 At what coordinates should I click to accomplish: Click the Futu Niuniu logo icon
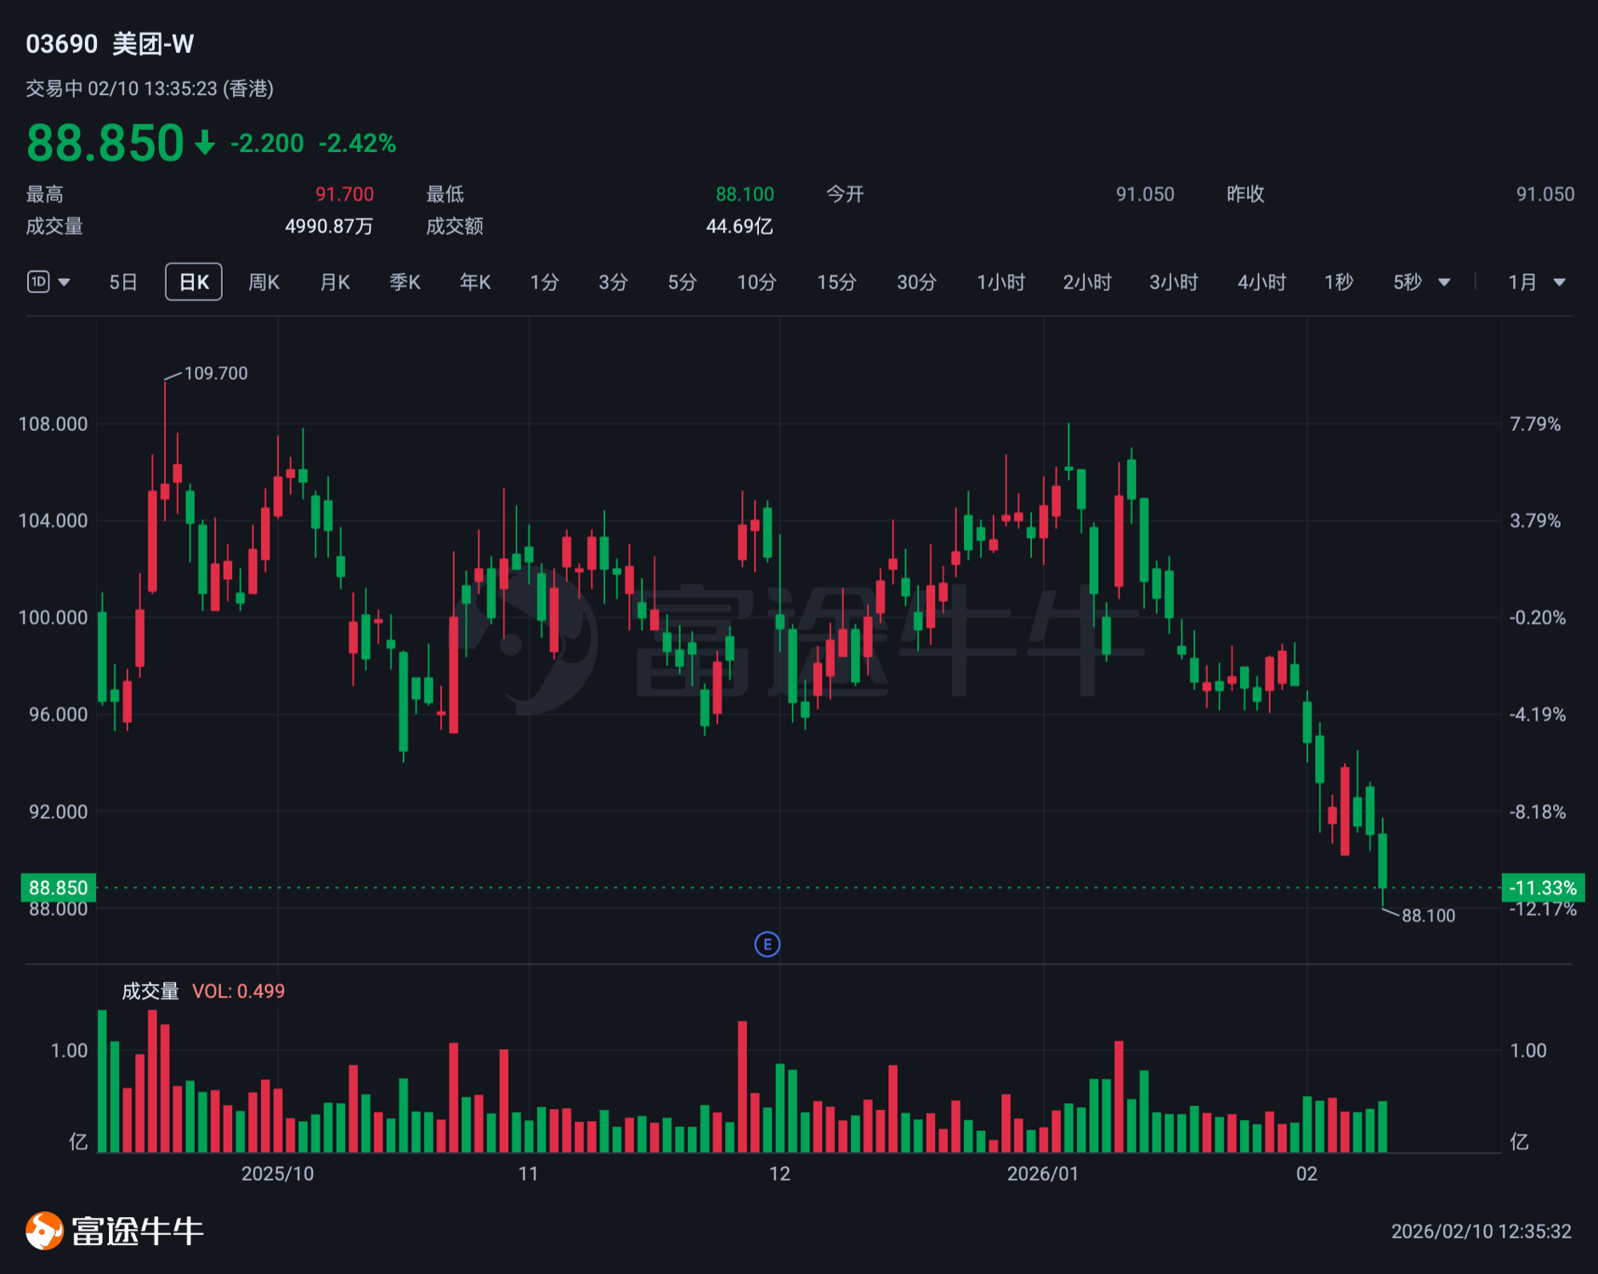click(x=44, y=1231)
